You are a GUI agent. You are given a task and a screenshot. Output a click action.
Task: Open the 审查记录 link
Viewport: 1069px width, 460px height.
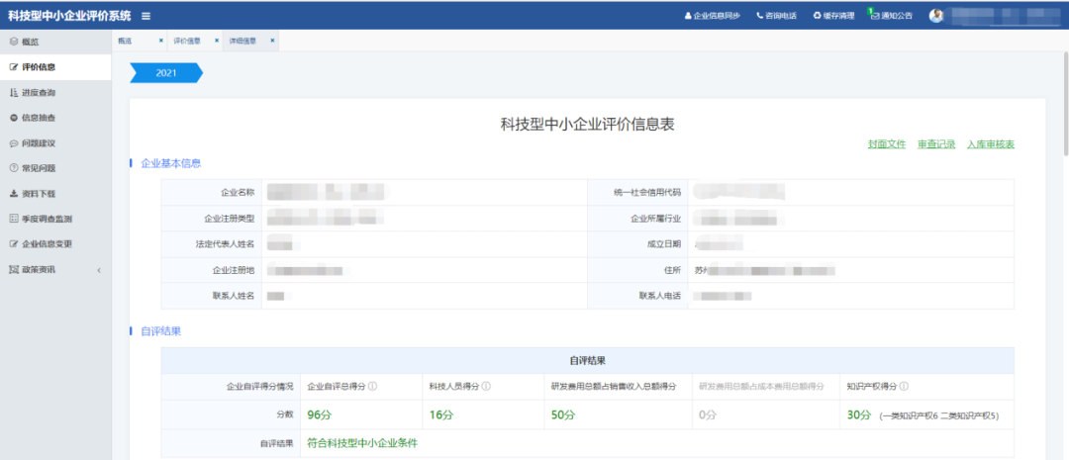point(936,144)
